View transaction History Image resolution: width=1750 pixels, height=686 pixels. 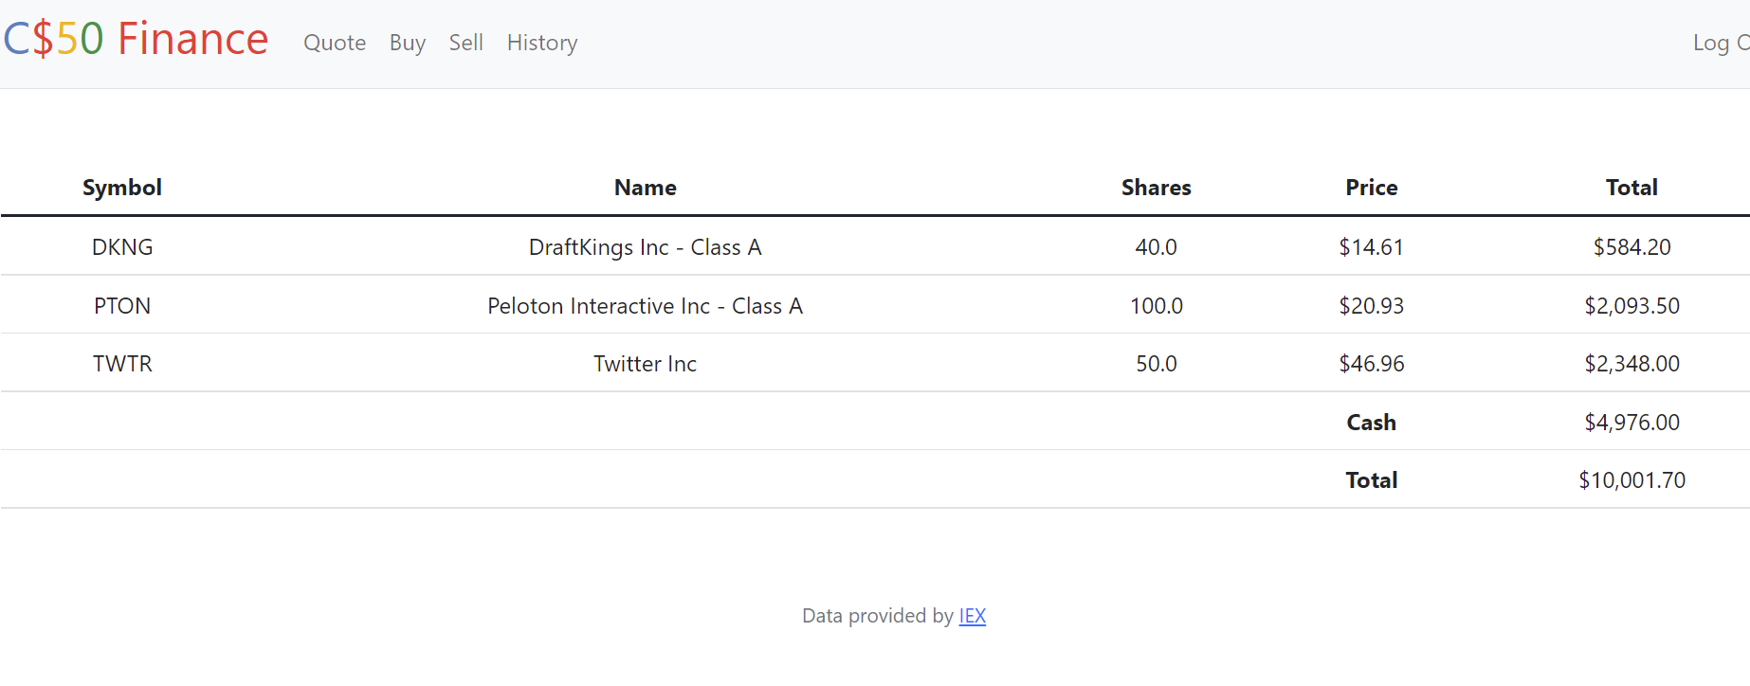point(542,43)
